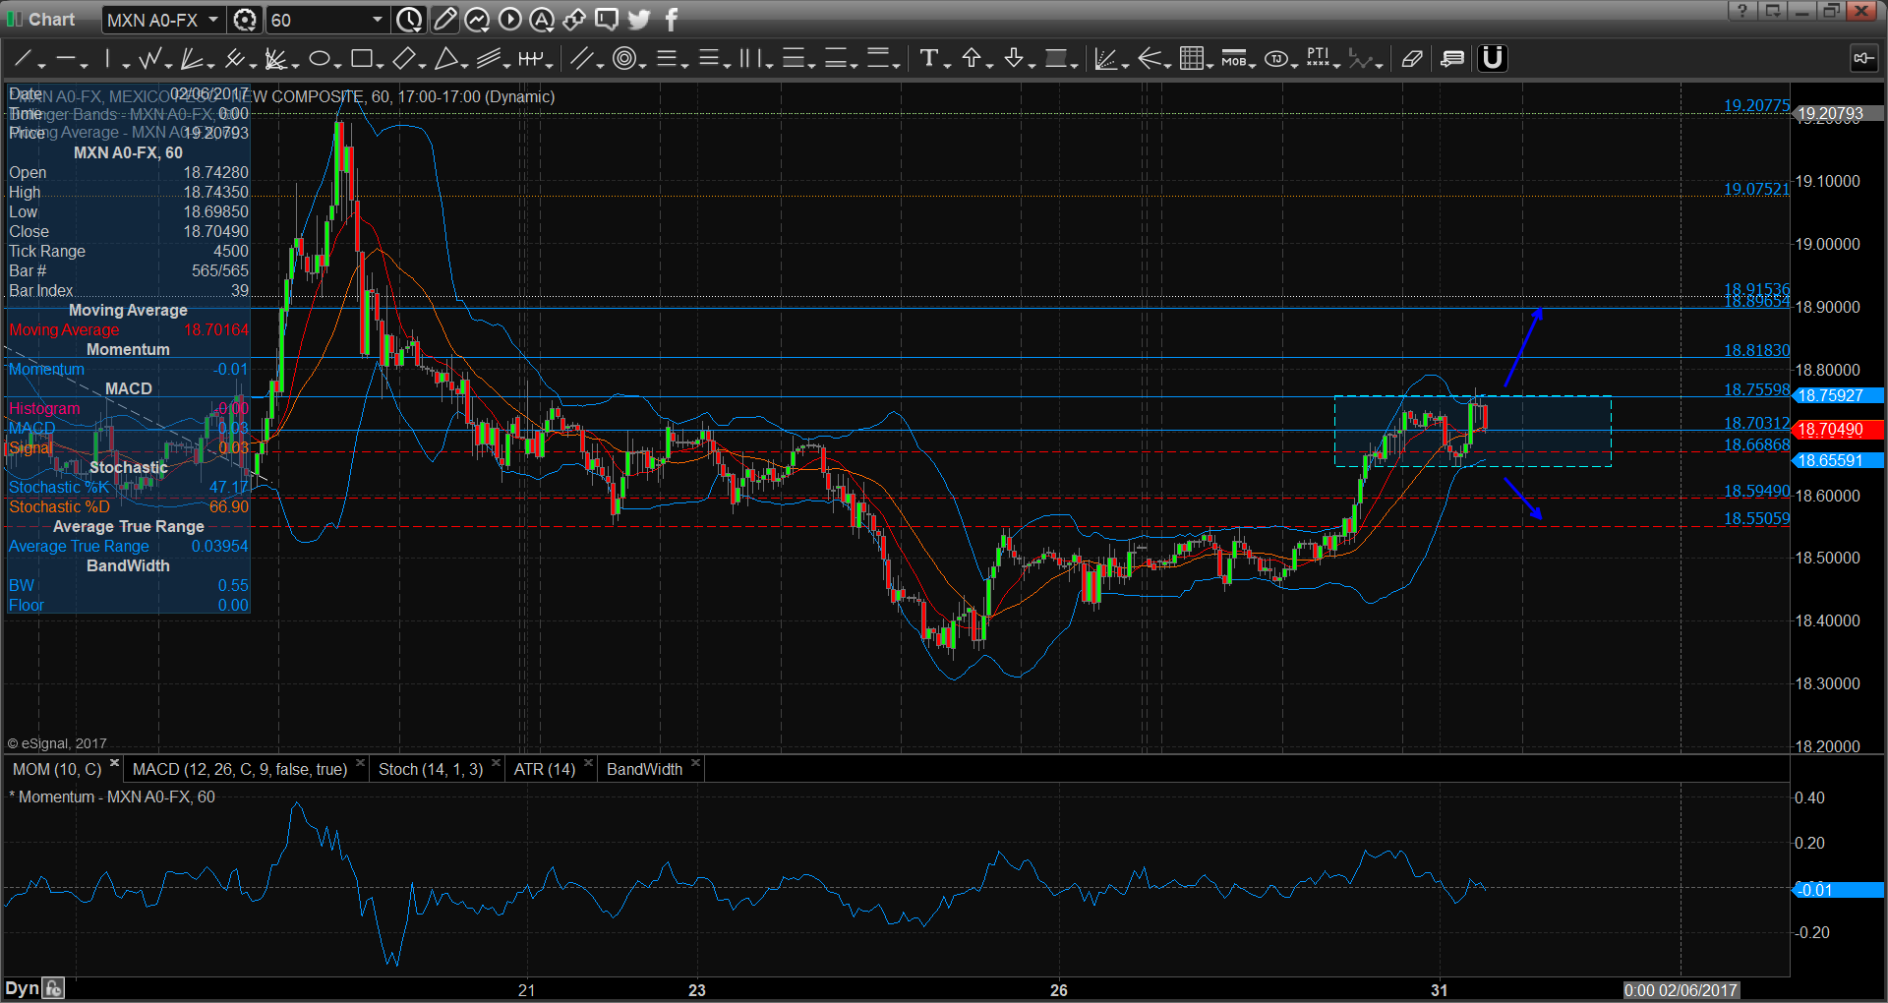The image size is (1888, 1003).
Task: Click the 0:00 02/06/2017 date label
Action: (x=1681, y=990)
